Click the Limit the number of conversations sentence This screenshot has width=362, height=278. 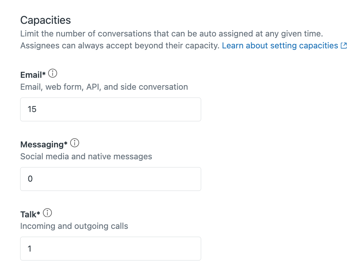(x=171, y=34)
